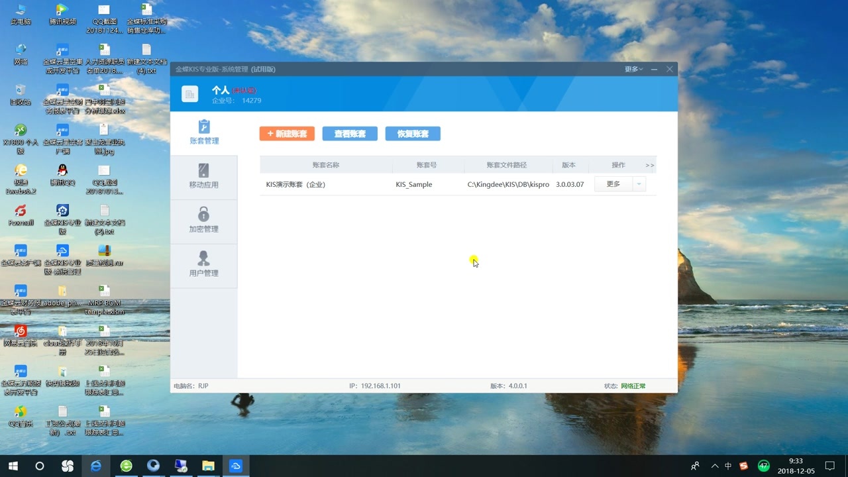
Task: Open 人力资源职员名单 Excel file on desktop
Action: coord(104,58)
